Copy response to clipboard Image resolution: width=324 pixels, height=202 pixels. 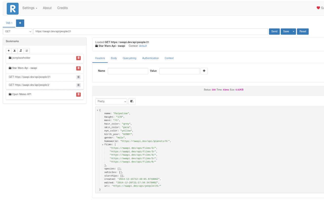(x=132, y=102)
